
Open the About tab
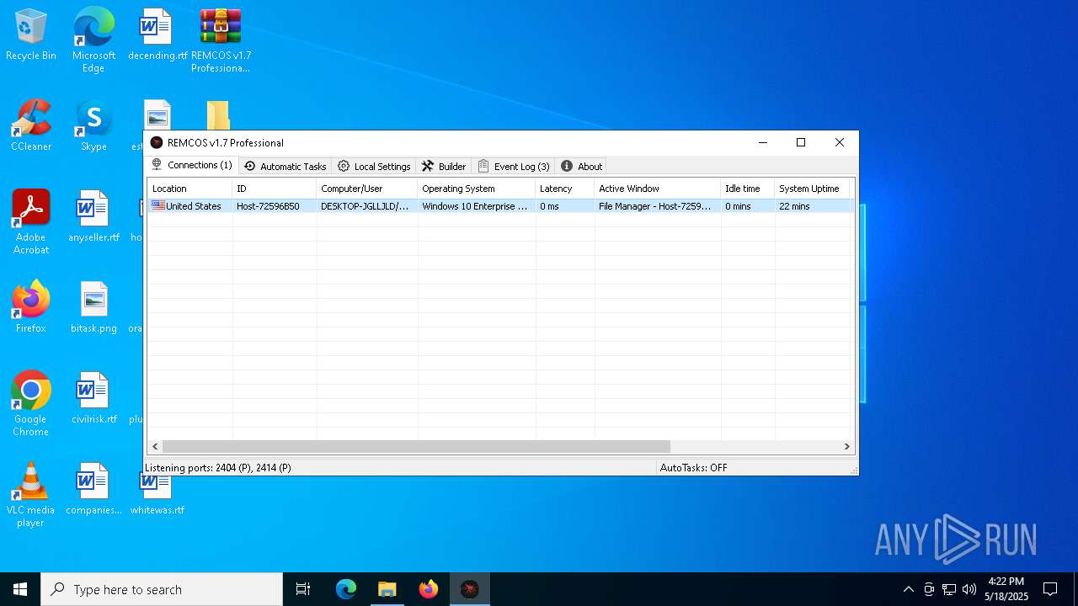(x=581, y=167)
